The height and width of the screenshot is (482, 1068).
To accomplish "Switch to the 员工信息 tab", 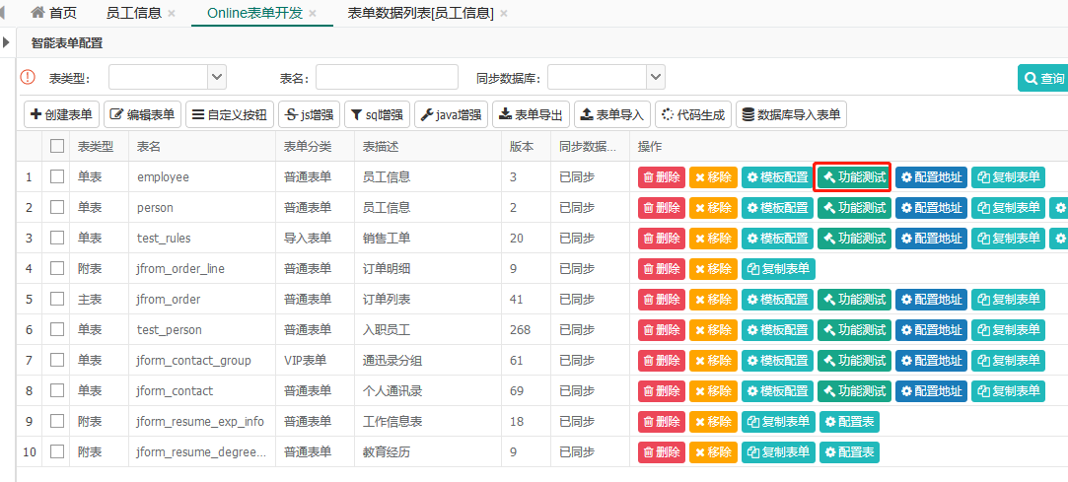I will coord(133,13).
